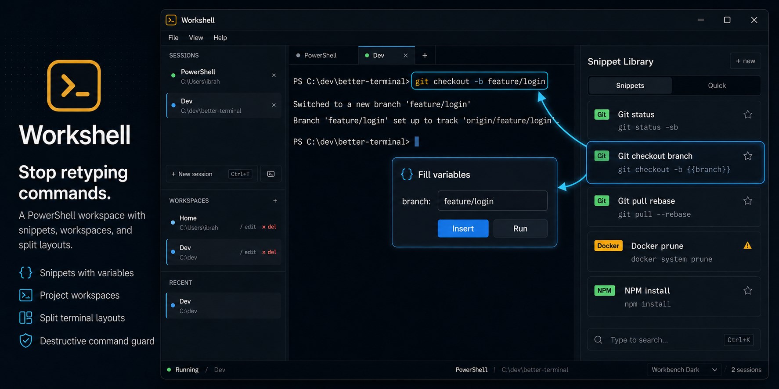Delete the Dev workspace

point(269,252)
